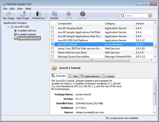Click the details pane scroll-down arrow
This screenshot has height=122, width=159.
[155, 113]
